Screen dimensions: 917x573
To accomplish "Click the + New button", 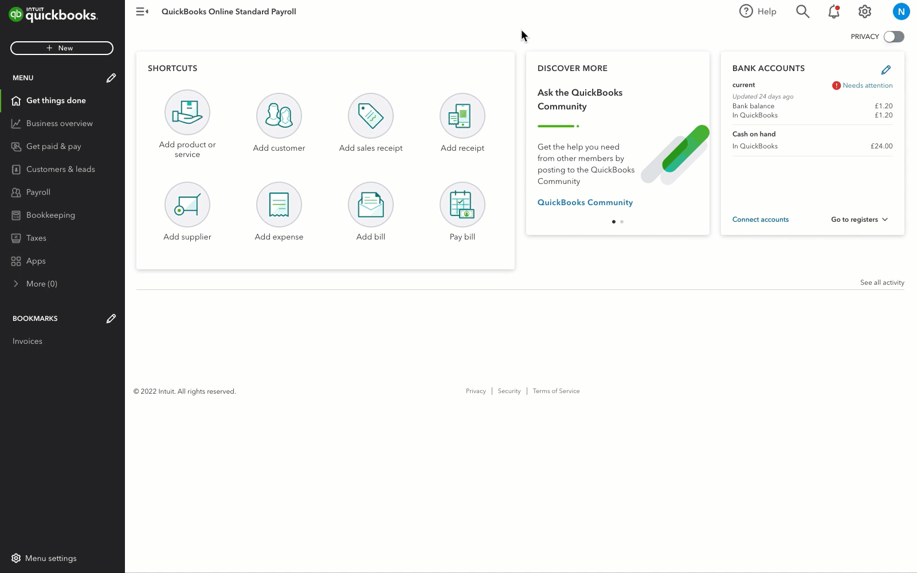I will click(62, 48).
